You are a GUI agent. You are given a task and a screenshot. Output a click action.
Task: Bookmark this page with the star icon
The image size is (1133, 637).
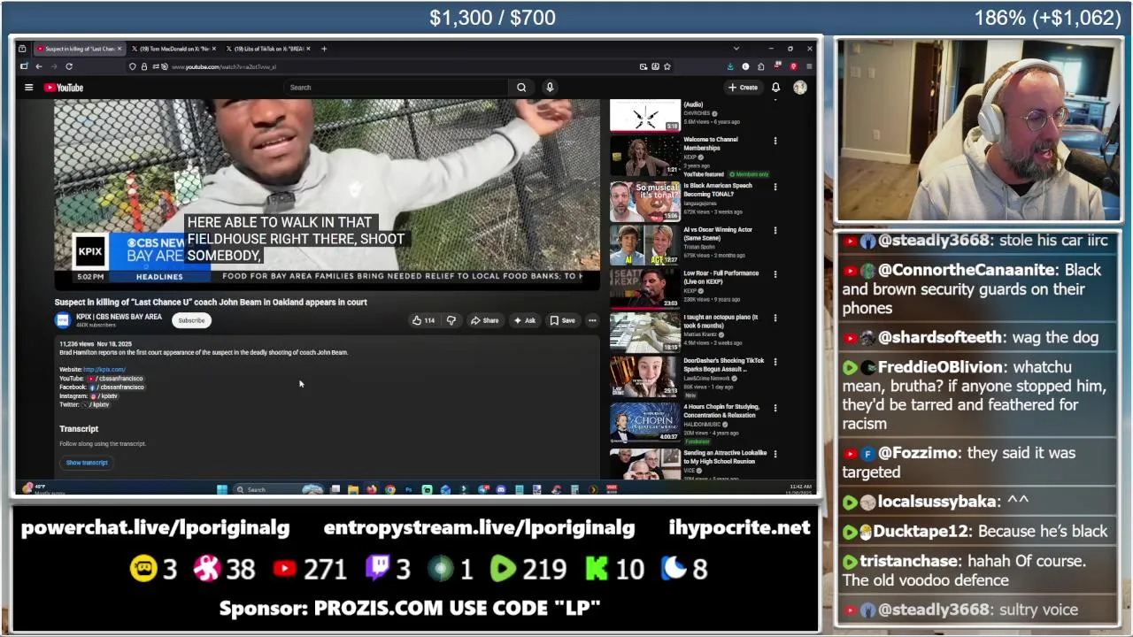point(667,66)
